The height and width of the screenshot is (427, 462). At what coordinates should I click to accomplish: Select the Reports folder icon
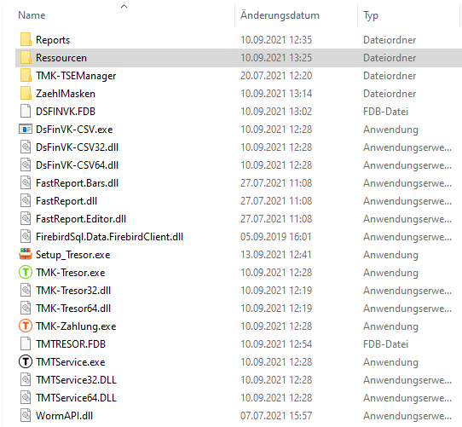click(26, 39)
